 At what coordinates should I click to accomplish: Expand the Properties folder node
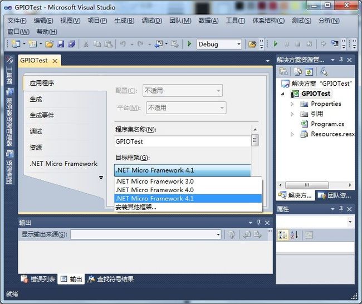click(292, 104)
